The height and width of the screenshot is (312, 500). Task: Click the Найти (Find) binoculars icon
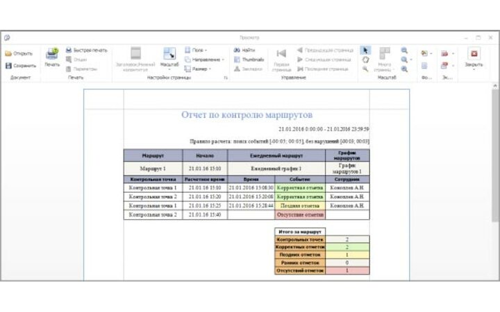(x=237, y=50)
